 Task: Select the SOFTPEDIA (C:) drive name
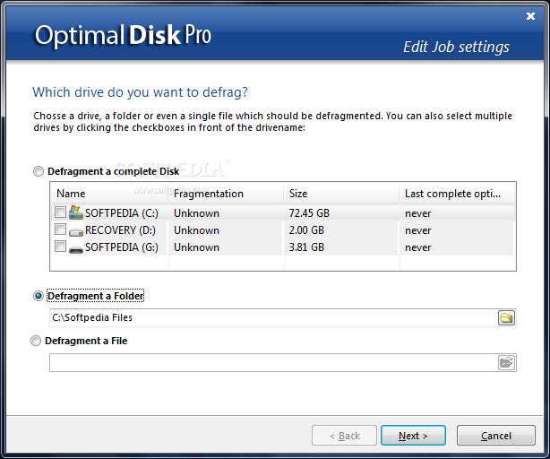click(122, 213)
